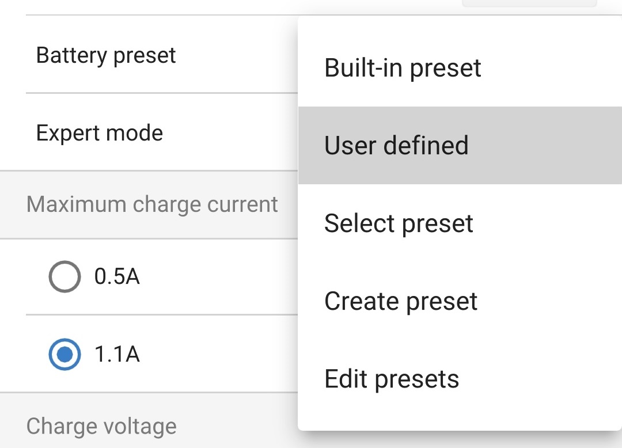Dismiss menu by clicking Charge voltage row
The height and width of the screenshot is (448, 622).
pyautogui.click(x=101, y=426)
